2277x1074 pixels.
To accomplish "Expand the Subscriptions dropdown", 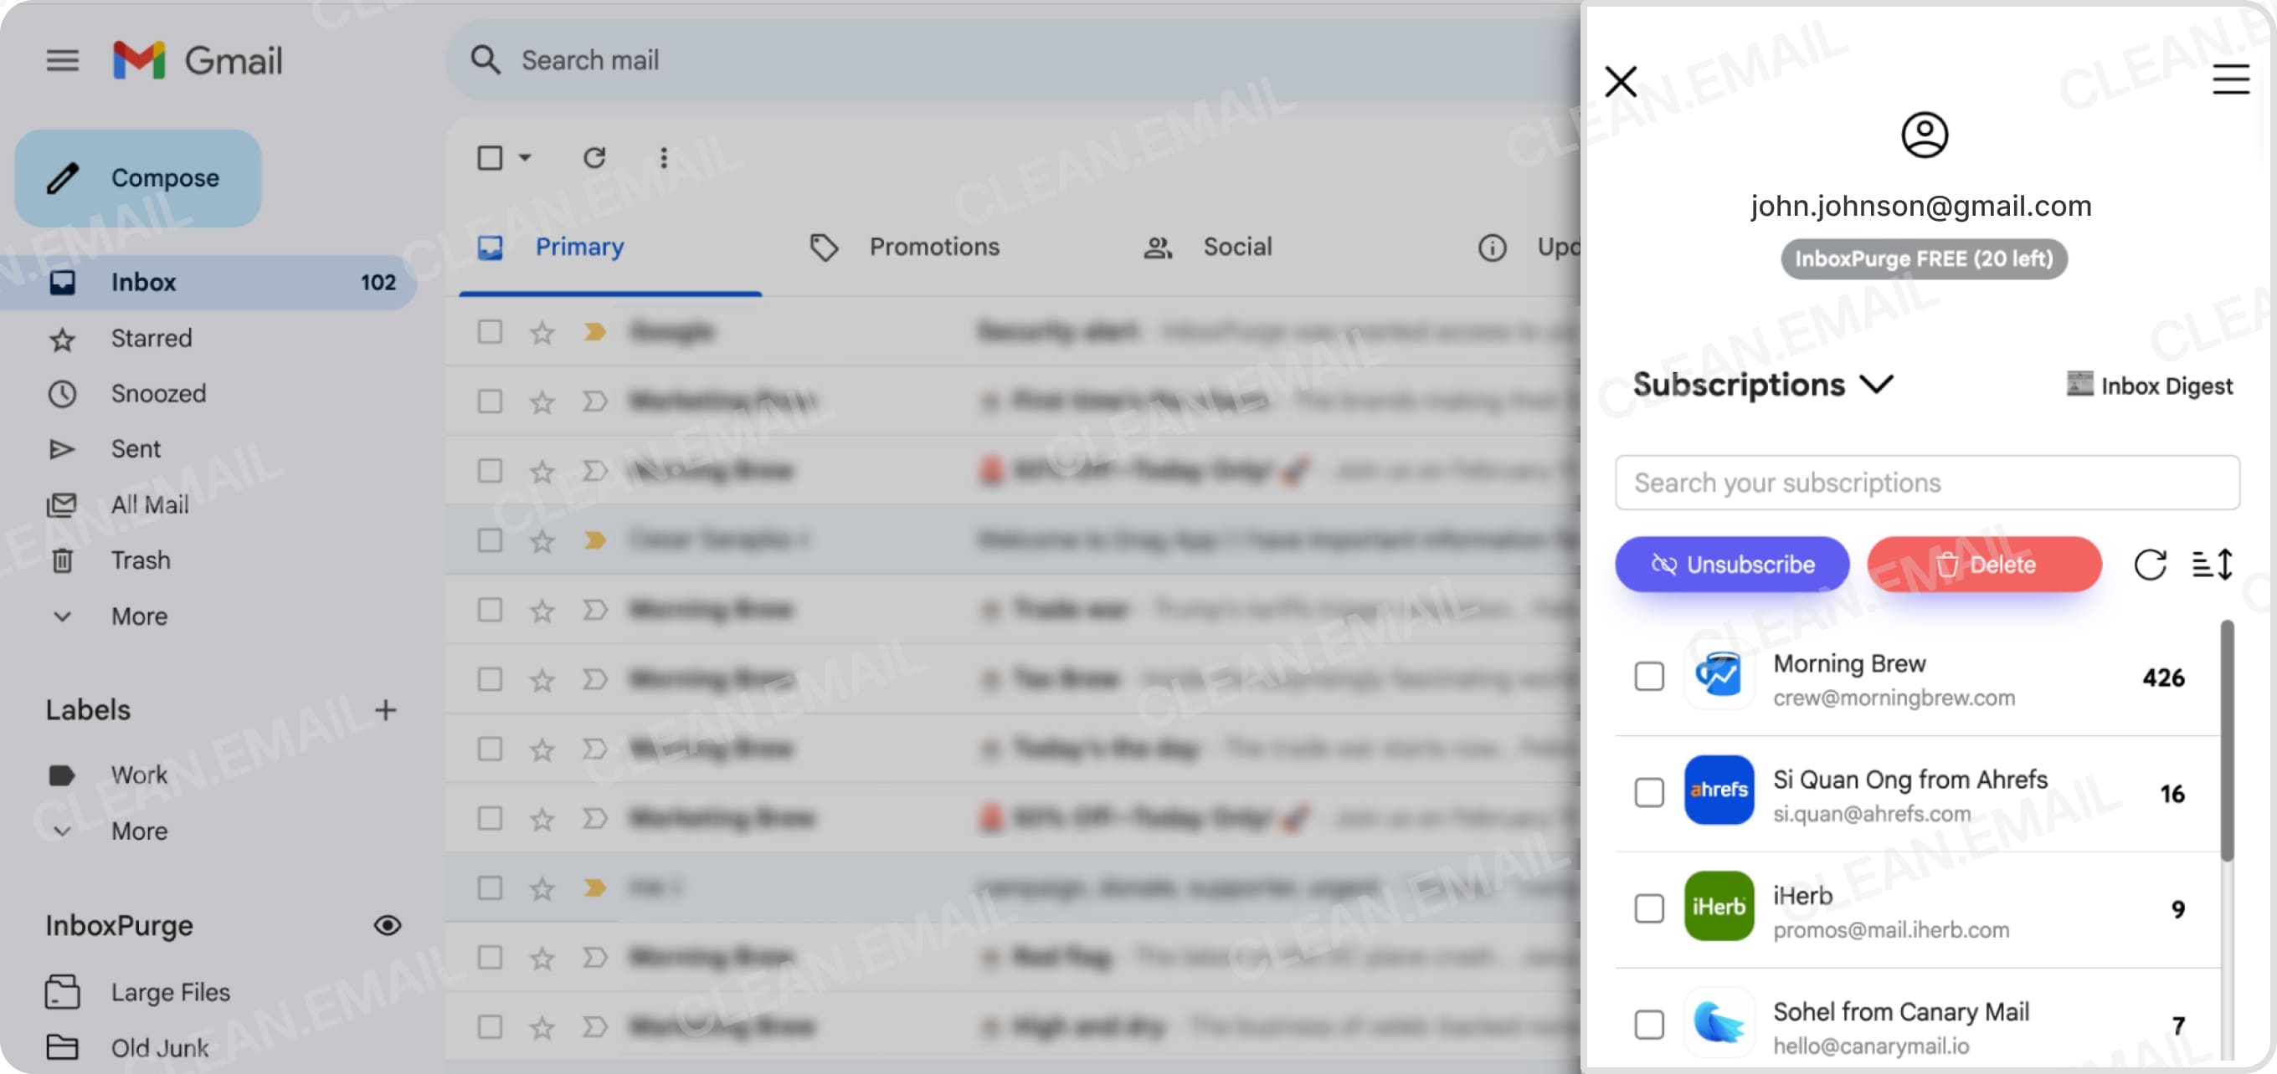I will (1879, 385).
